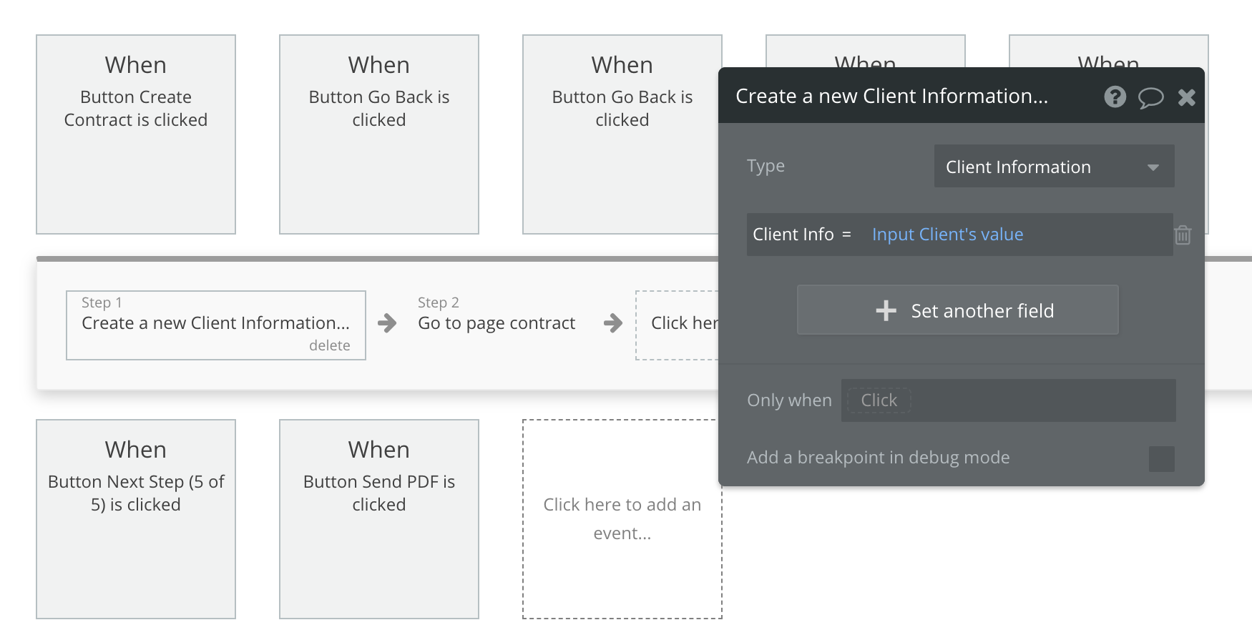This screenshot has height=635, width=1252.
Task: Select the Button Create Contract is clicked event
Action: [x=136, y=134]
